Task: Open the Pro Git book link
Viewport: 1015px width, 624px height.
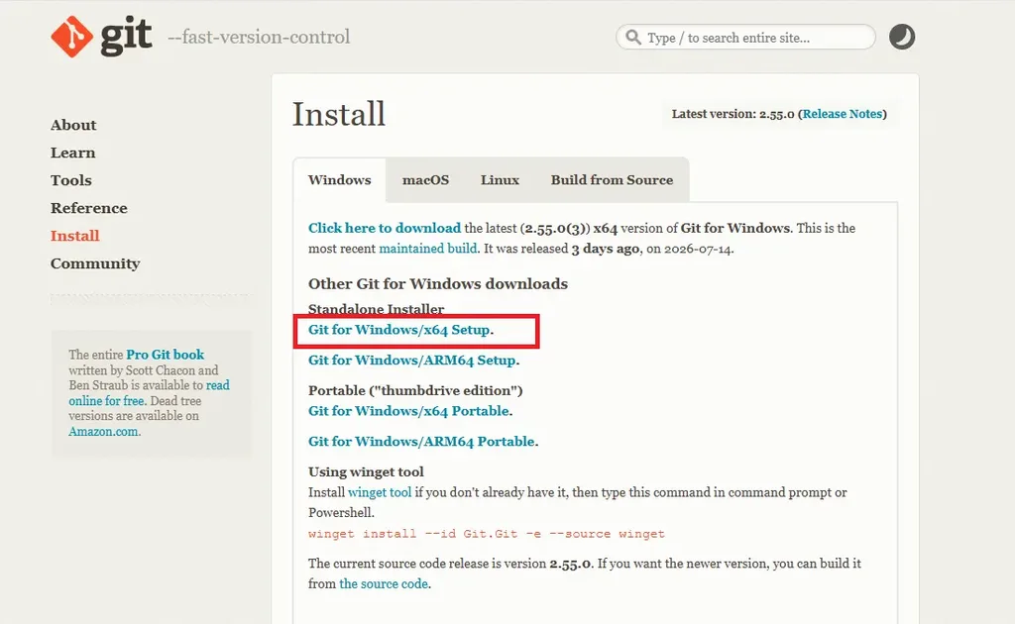Action: pyautogui.click(x=166, y=355)
